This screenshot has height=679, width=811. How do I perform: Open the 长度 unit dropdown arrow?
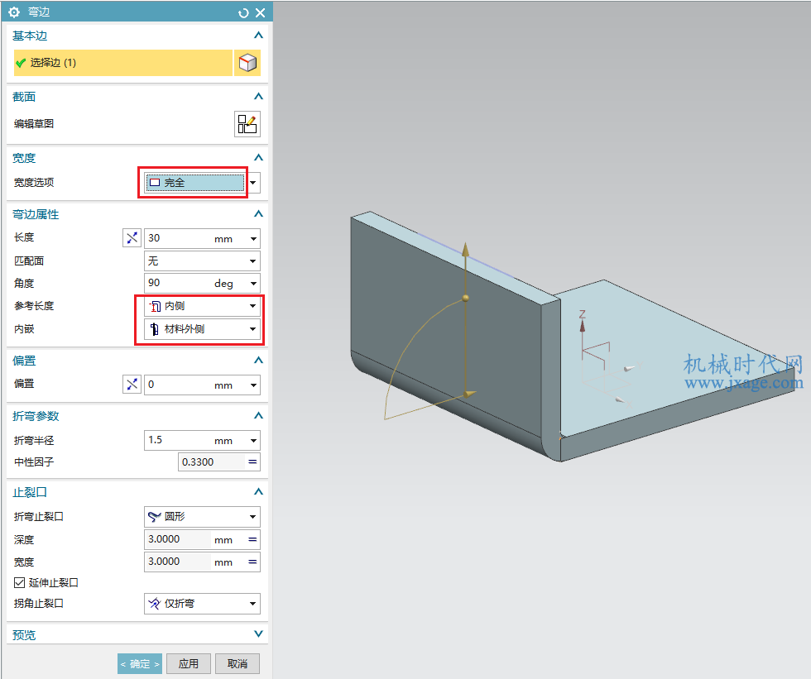tap(253, 239)
